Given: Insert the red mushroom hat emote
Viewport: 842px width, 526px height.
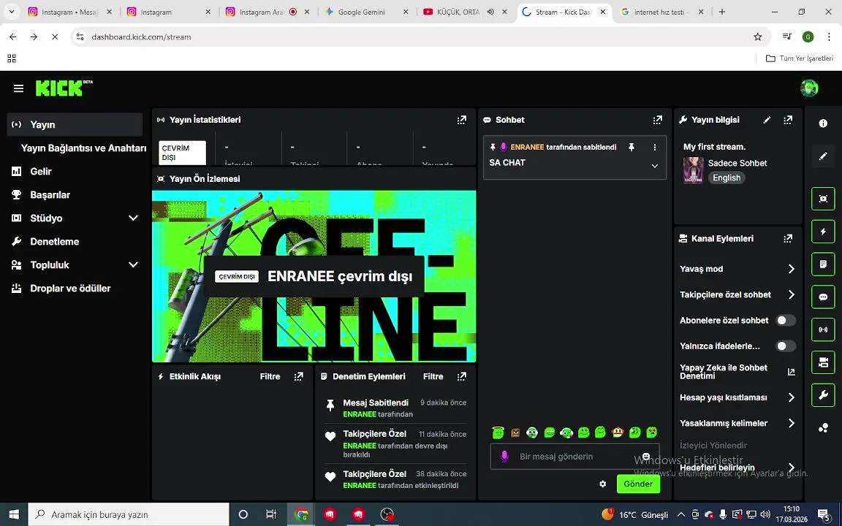Looking at the screenshot, I should pos(618,432).
